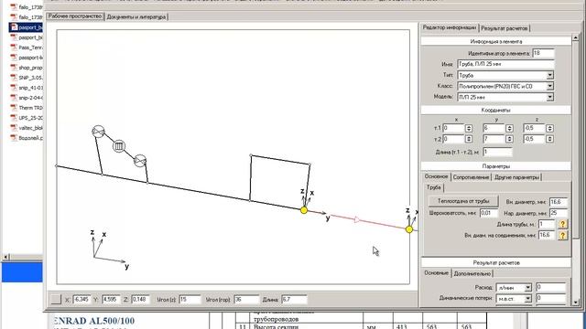This screenshot has width=586, height=329.
Task: Click the Длина трубы field
Action: (x=547, y=224)
